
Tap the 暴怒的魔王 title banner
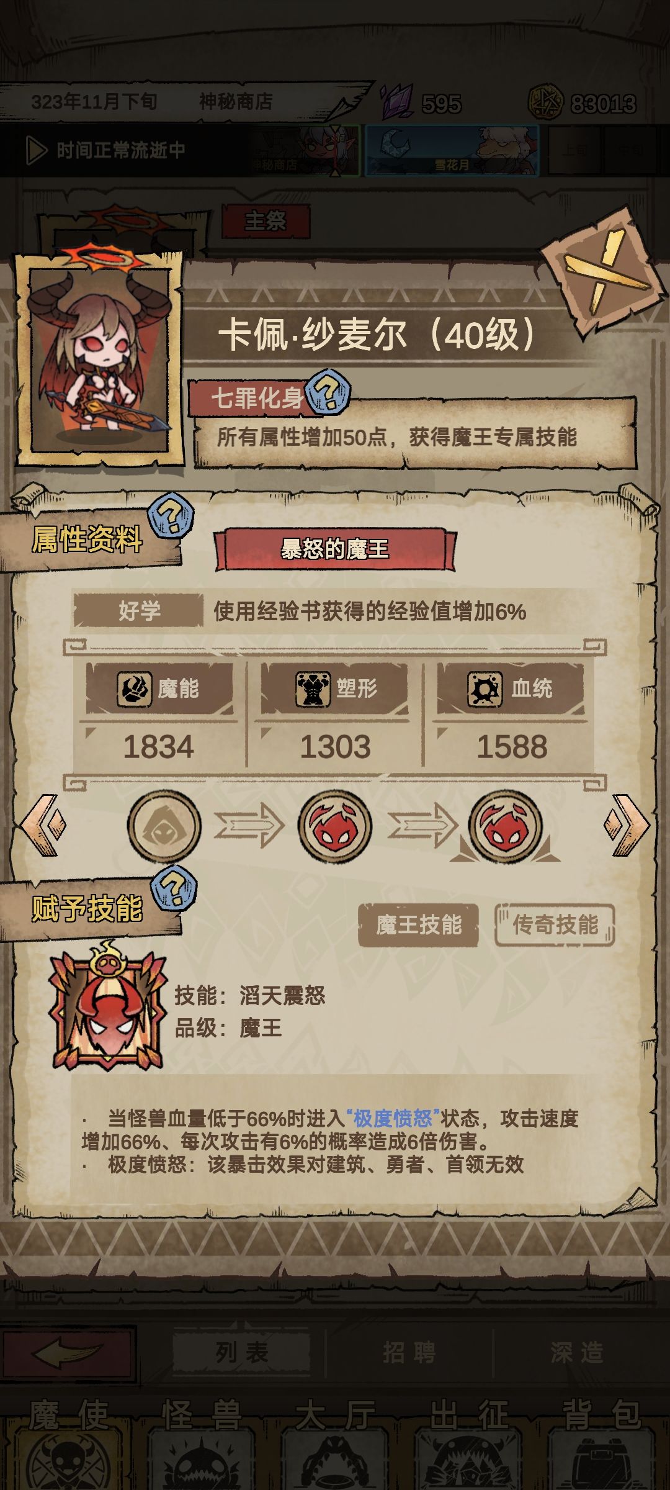click(335, 549)
